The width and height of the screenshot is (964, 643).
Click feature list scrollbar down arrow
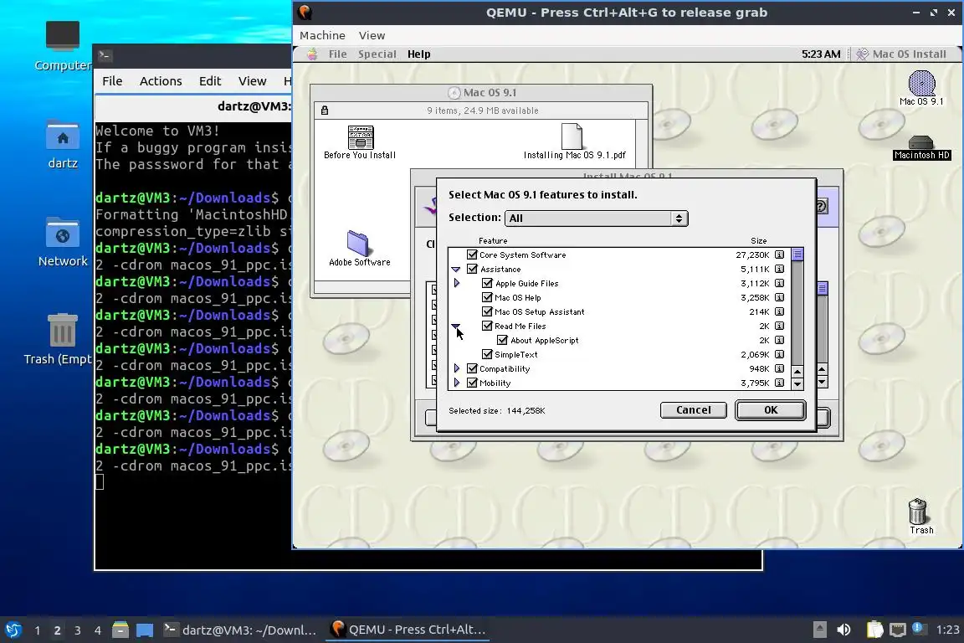pos(797,383)
